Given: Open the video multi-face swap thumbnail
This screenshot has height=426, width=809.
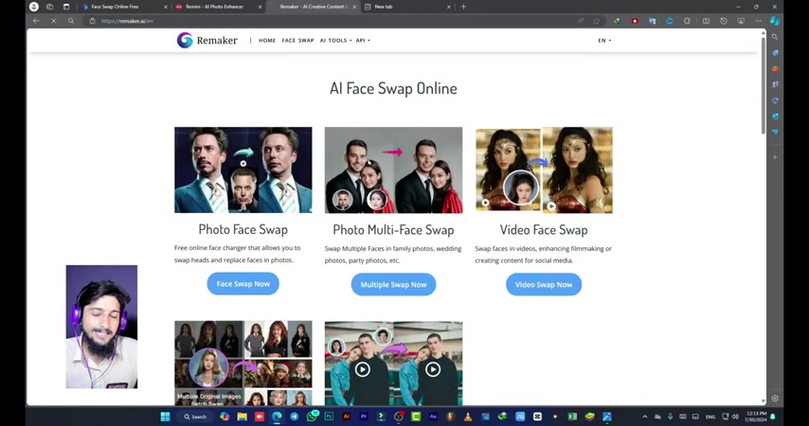Looking at the screenshot, I should tap(394, 363).
